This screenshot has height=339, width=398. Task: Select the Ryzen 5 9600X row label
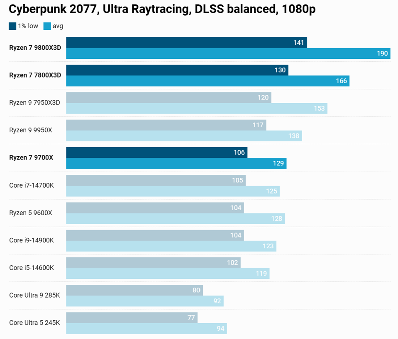[30, 213]
